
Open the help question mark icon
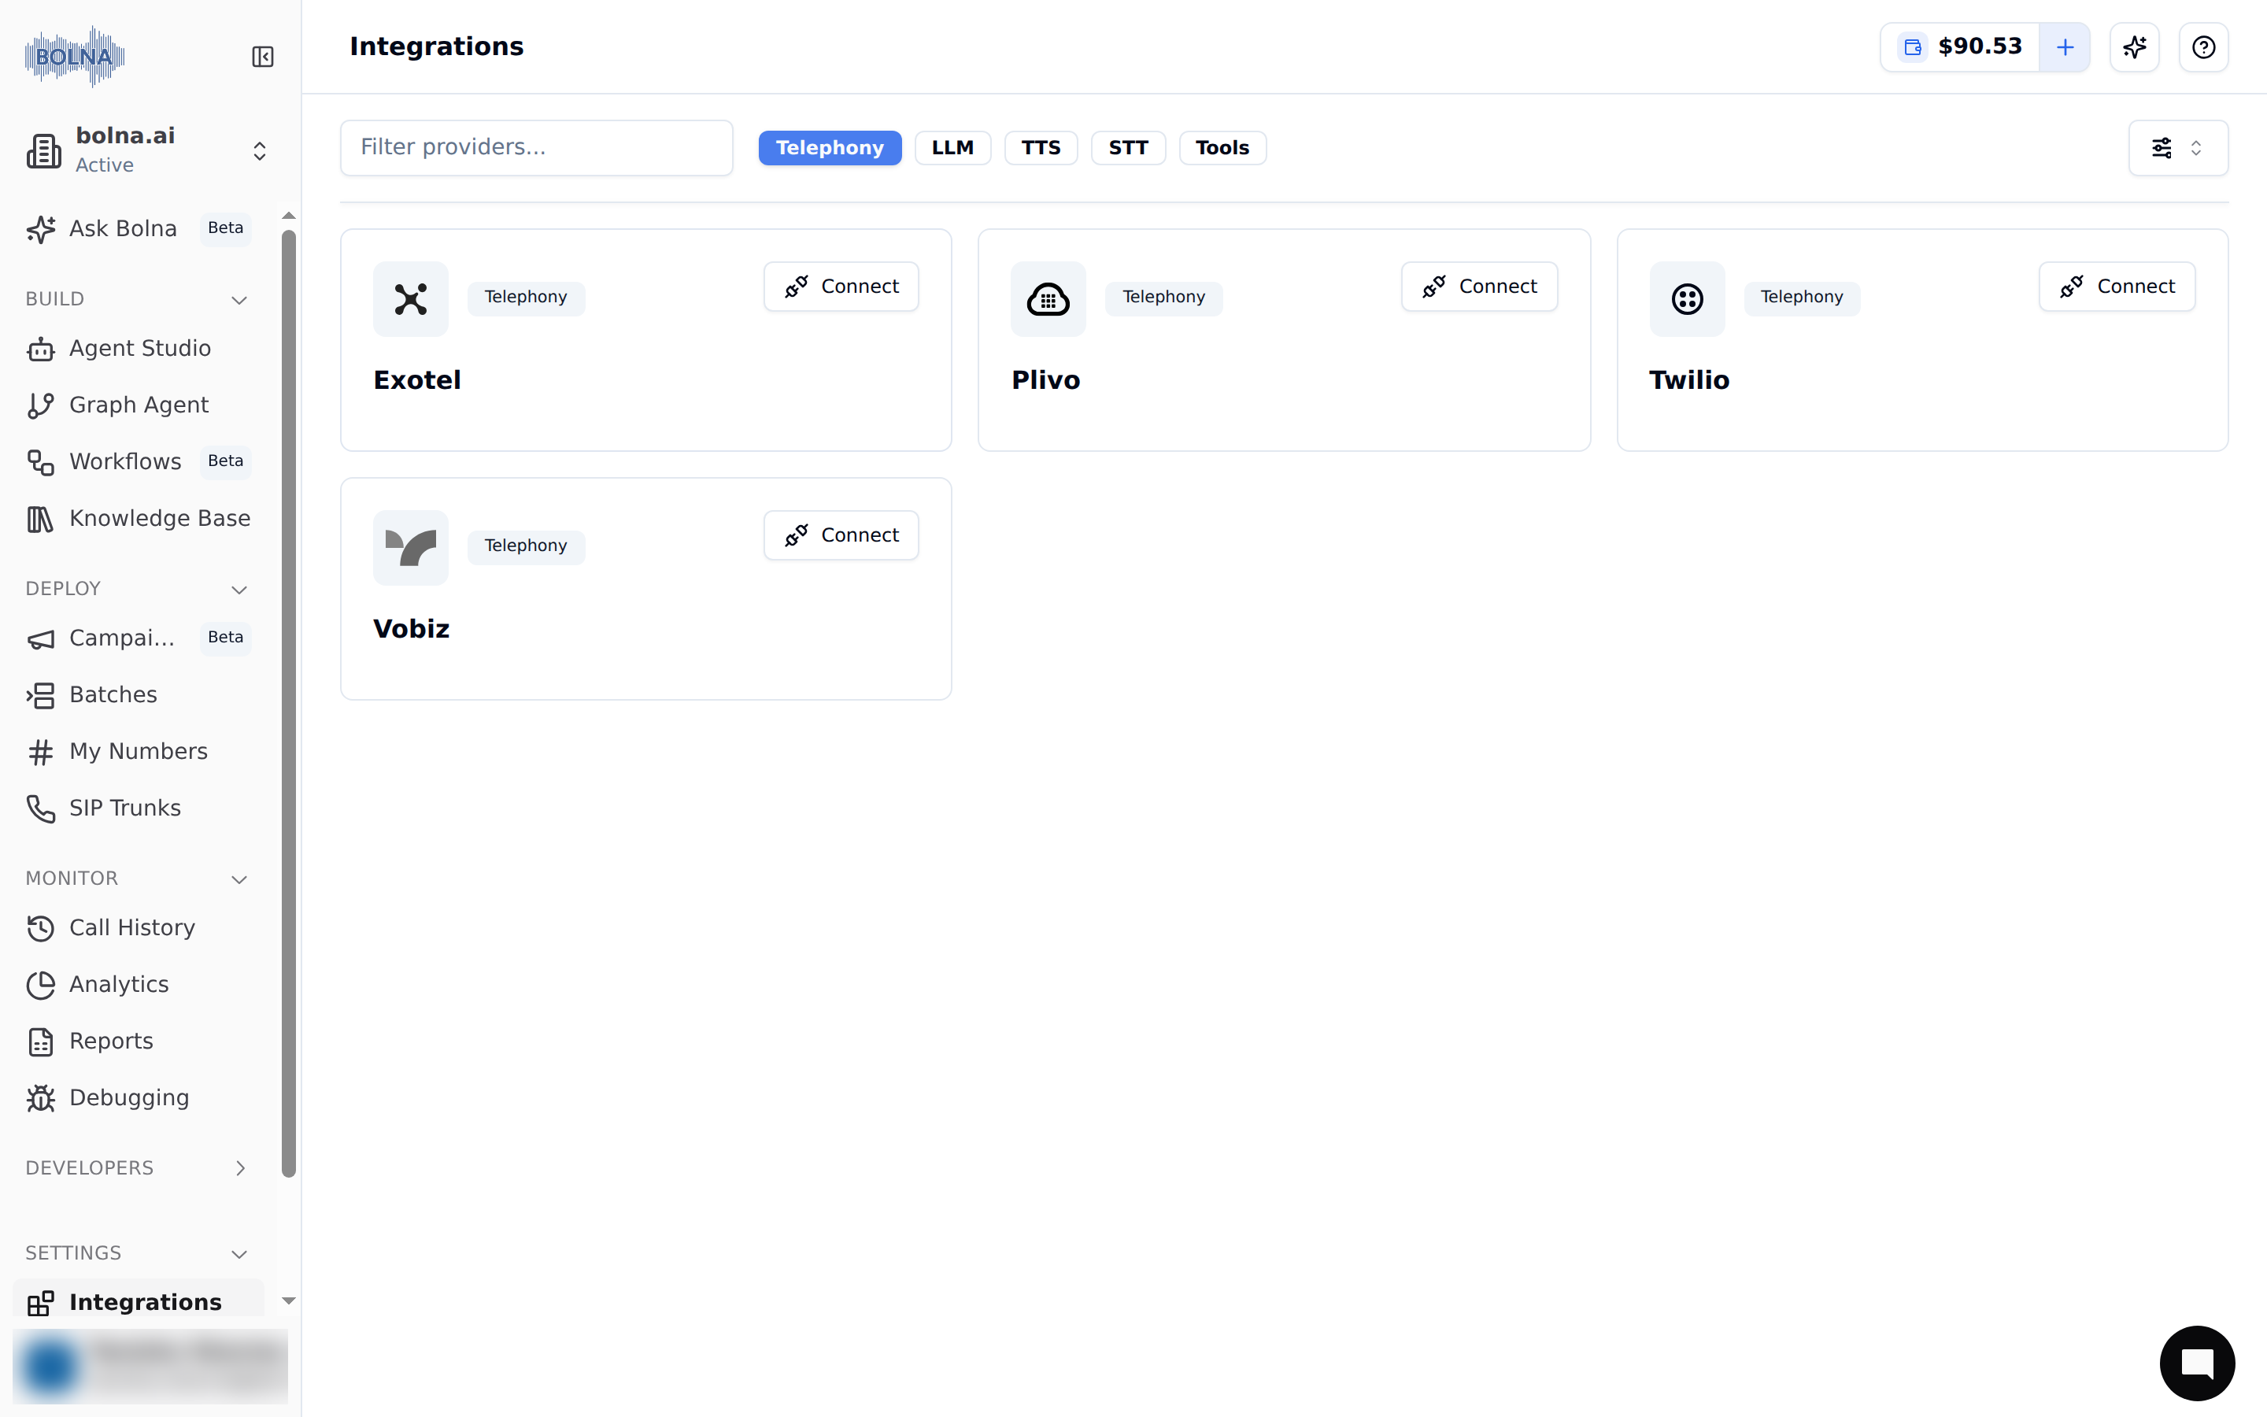[2203, 47]
